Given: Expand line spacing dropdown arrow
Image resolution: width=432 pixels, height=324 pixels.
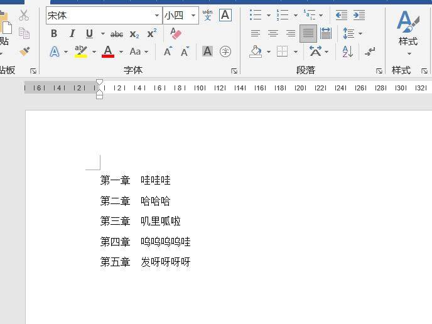Looking at the screenshot, I should tap(360, 34).
